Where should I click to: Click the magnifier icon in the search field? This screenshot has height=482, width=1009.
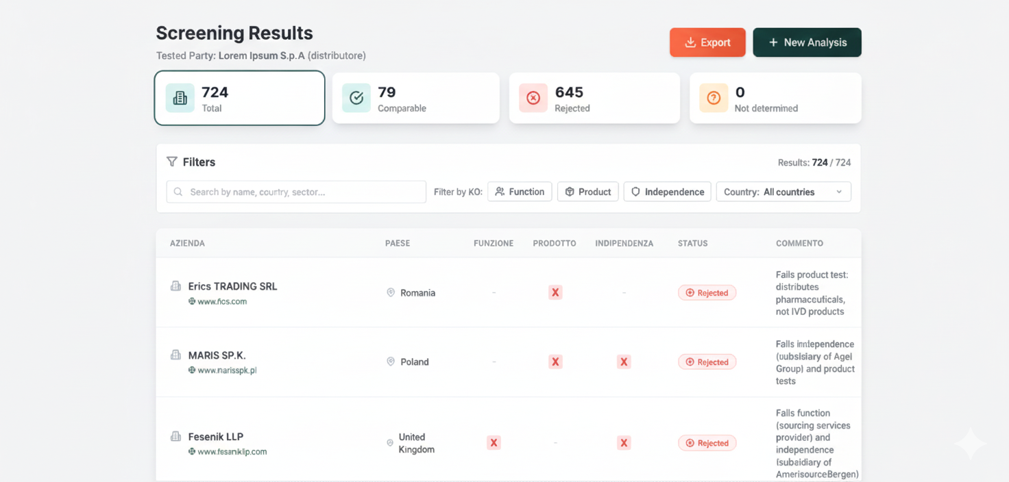178,192
